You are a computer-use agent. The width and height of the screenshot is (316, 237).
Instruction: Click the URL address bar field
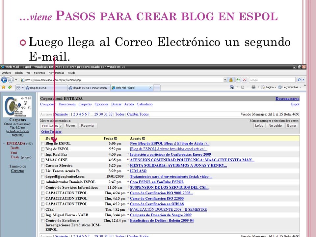pos(122,80)
